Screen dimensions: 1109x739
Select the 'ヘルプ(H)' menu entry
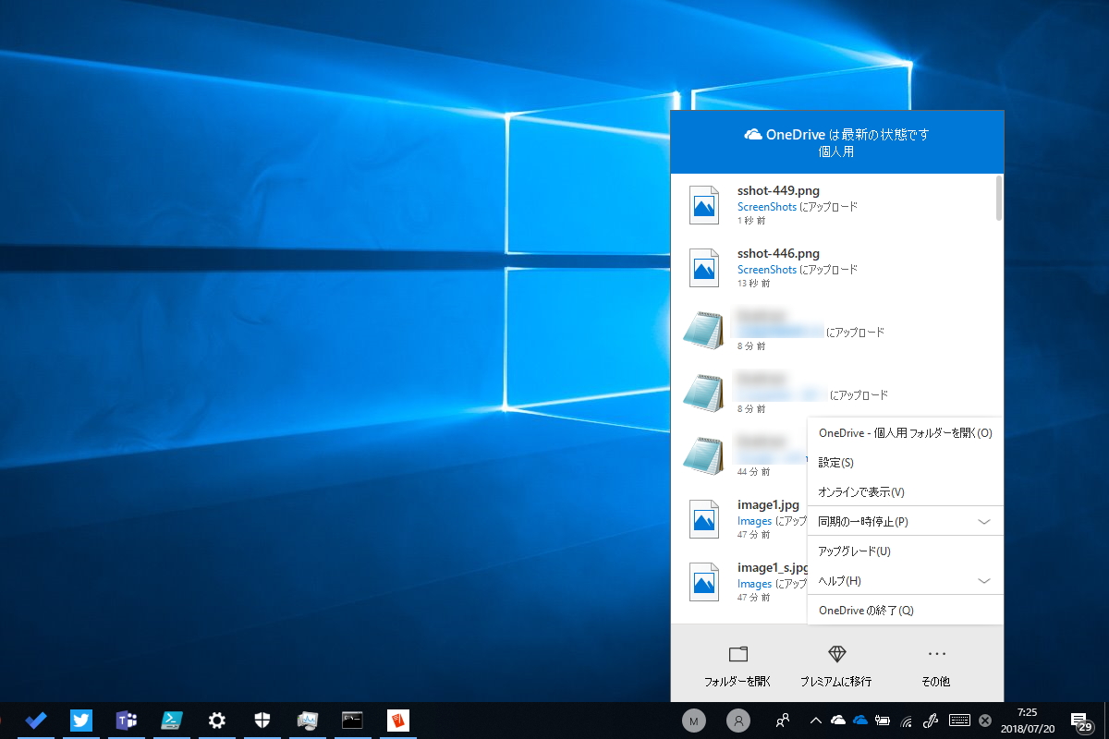pyautogui.click(x=905, y=580)
